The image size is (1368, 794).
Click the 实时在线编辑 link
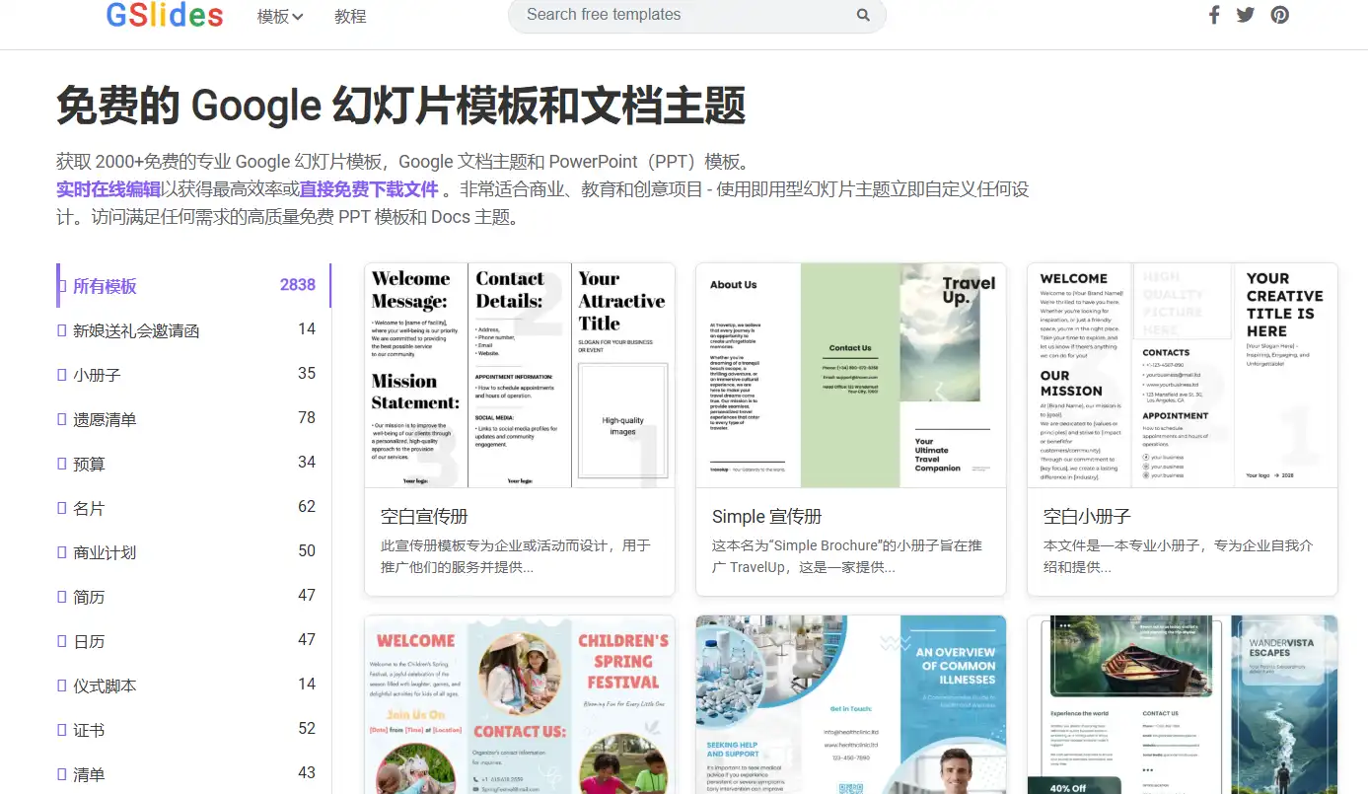click(108, 189)
